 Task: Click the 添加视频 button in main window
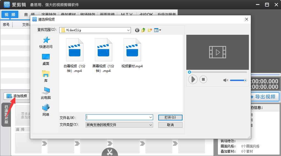pos(17,96)
